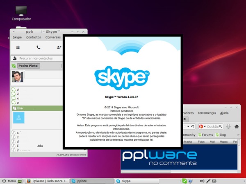This screenshot has width=246, height=184.
Task: Click the pplware no comments banner
Action: pyautogui.click(x=179, y=157)
